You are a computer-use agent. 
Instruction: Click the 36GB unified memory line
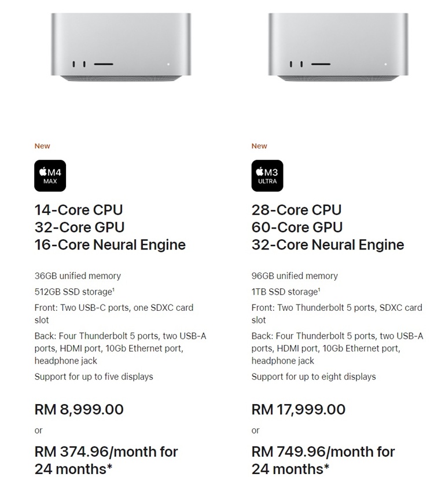[x=78, y=276]
